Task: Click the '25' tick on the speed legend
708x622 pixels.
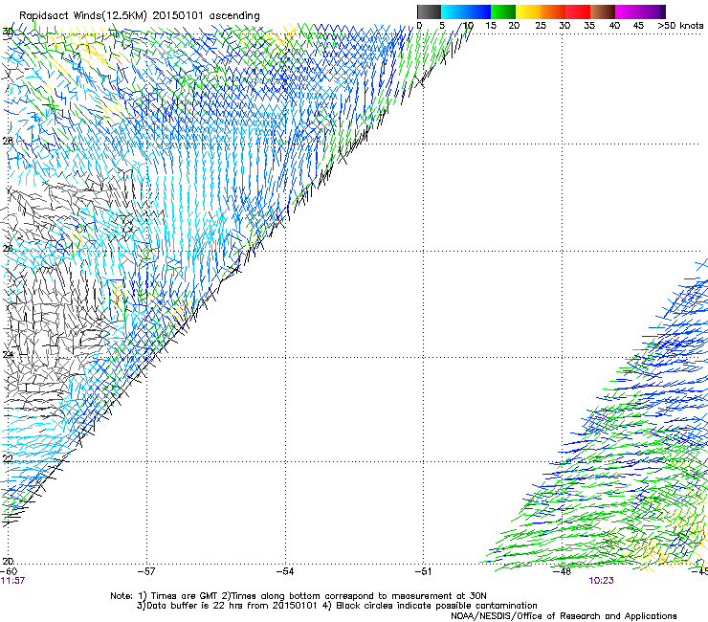Action: (541, 26)
